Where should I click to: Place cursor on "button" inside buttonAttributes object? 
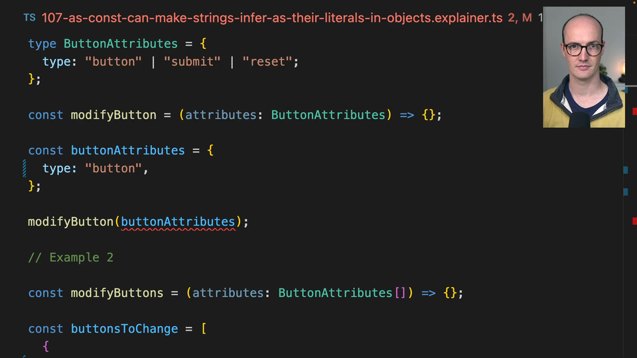tap(113, 168)
